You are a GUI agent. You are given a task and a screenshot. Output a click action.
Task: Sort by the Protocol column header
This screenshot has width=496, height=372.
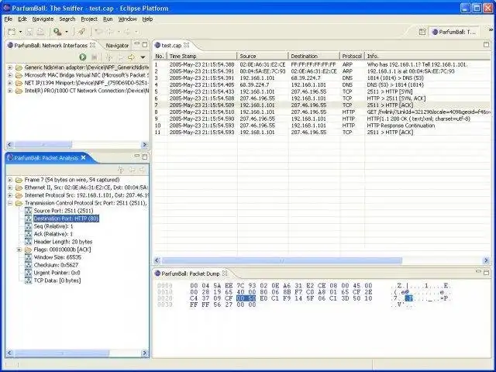(353, 57)
